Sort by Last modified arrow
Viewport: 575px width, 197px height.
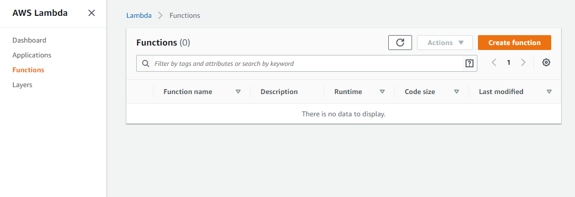pos(549,92)
